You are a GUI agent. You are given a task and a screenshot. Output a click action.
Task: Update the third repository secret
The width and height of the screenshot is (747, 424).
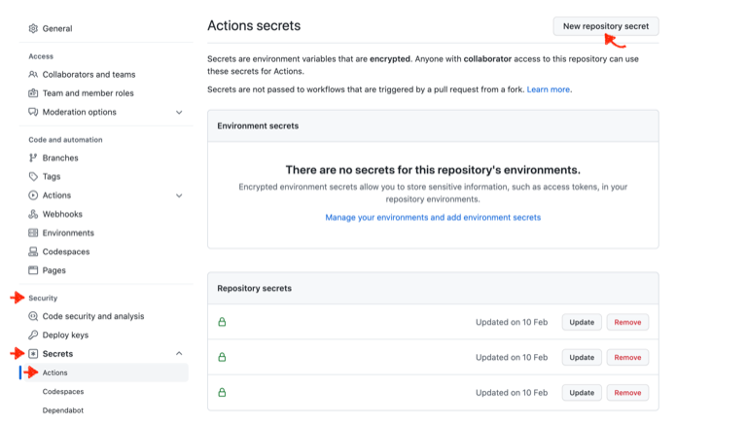pos(582,393)
